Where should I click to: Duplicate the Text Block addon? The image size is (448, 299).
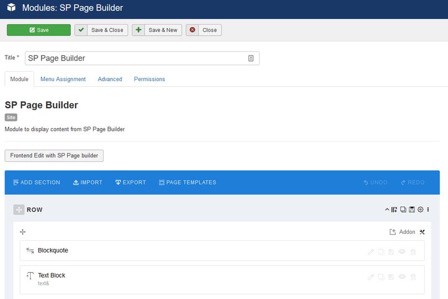coord(381,277)
